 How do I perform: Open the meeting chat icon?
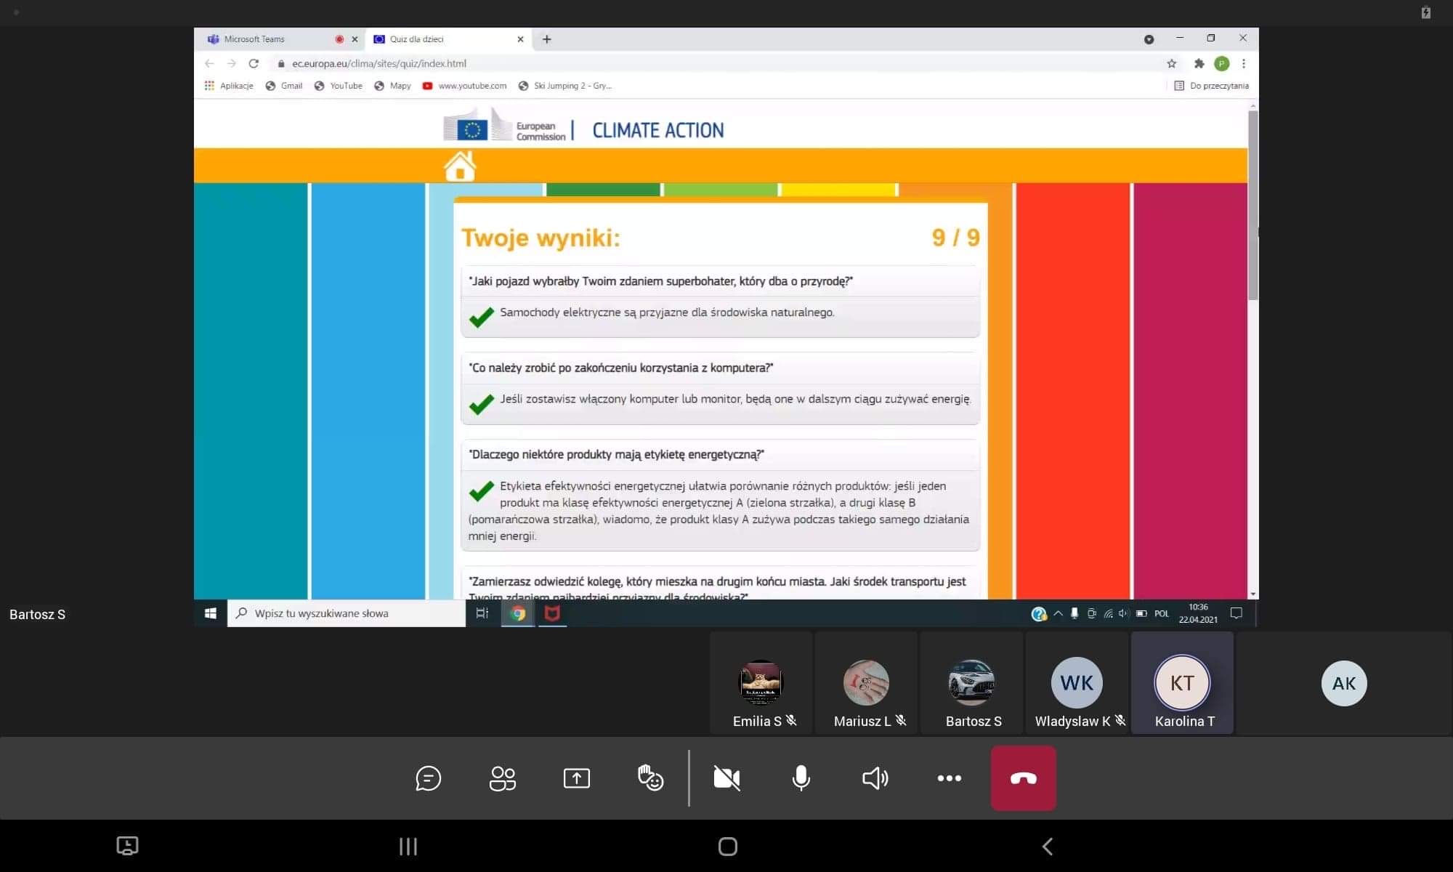[x=428, y=778]
